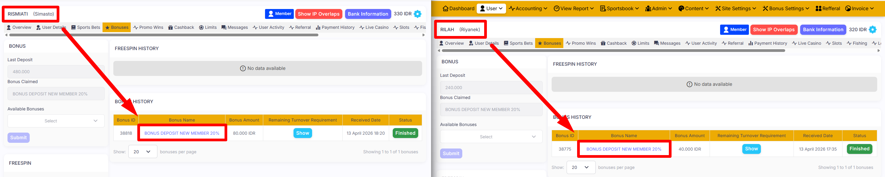Screen dimensions: 885x177
Task: Open Bank Information for RILAH
Action: [823, 30]
